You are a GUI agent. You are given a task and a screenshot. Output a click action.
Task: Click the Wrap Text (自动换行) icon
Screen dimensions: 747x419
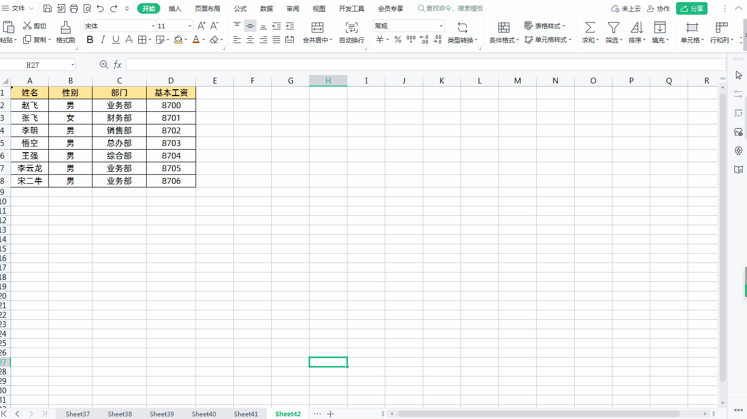click(352, 27)
